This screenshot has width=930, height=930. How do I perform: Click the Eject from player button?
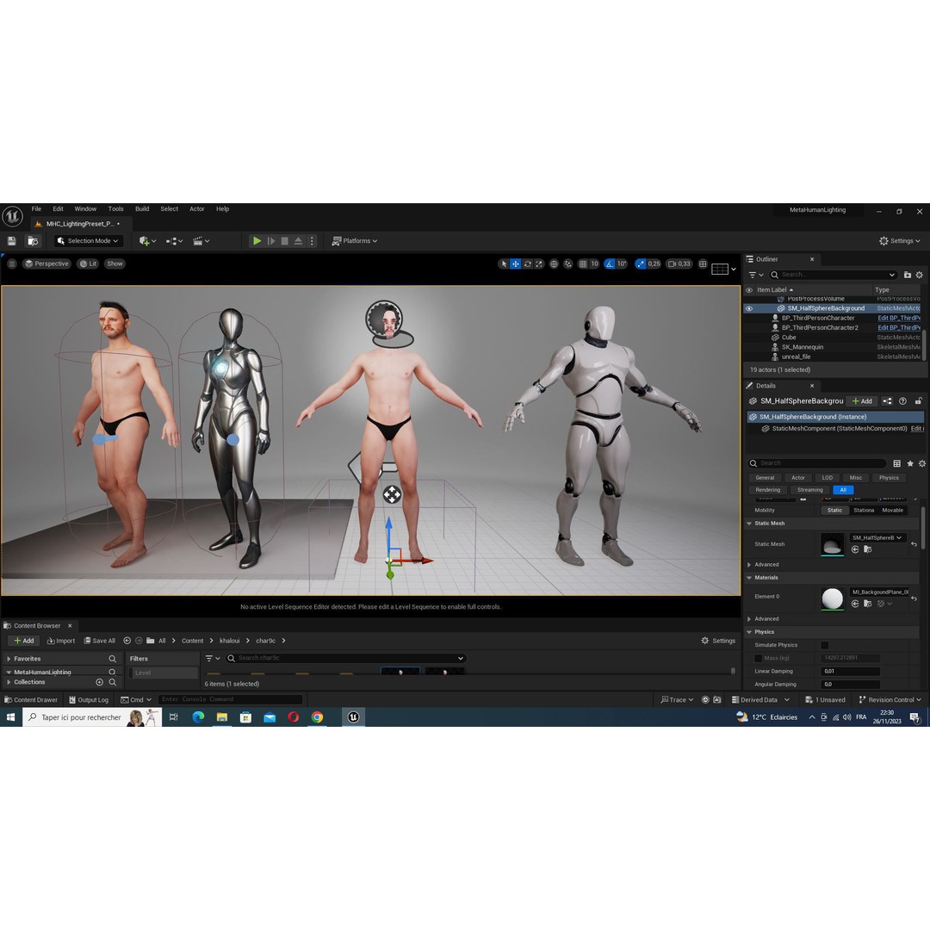298,241
